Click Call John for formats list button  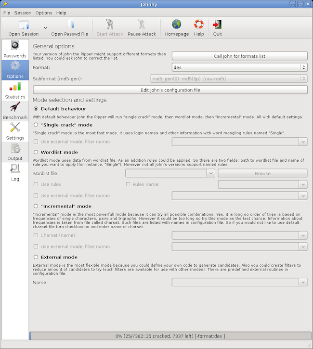point(239,56)
